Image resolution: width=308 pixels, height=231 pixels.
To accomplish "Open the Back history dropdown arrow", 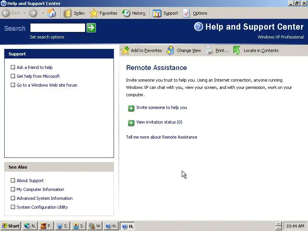I will tap(25, 13).
